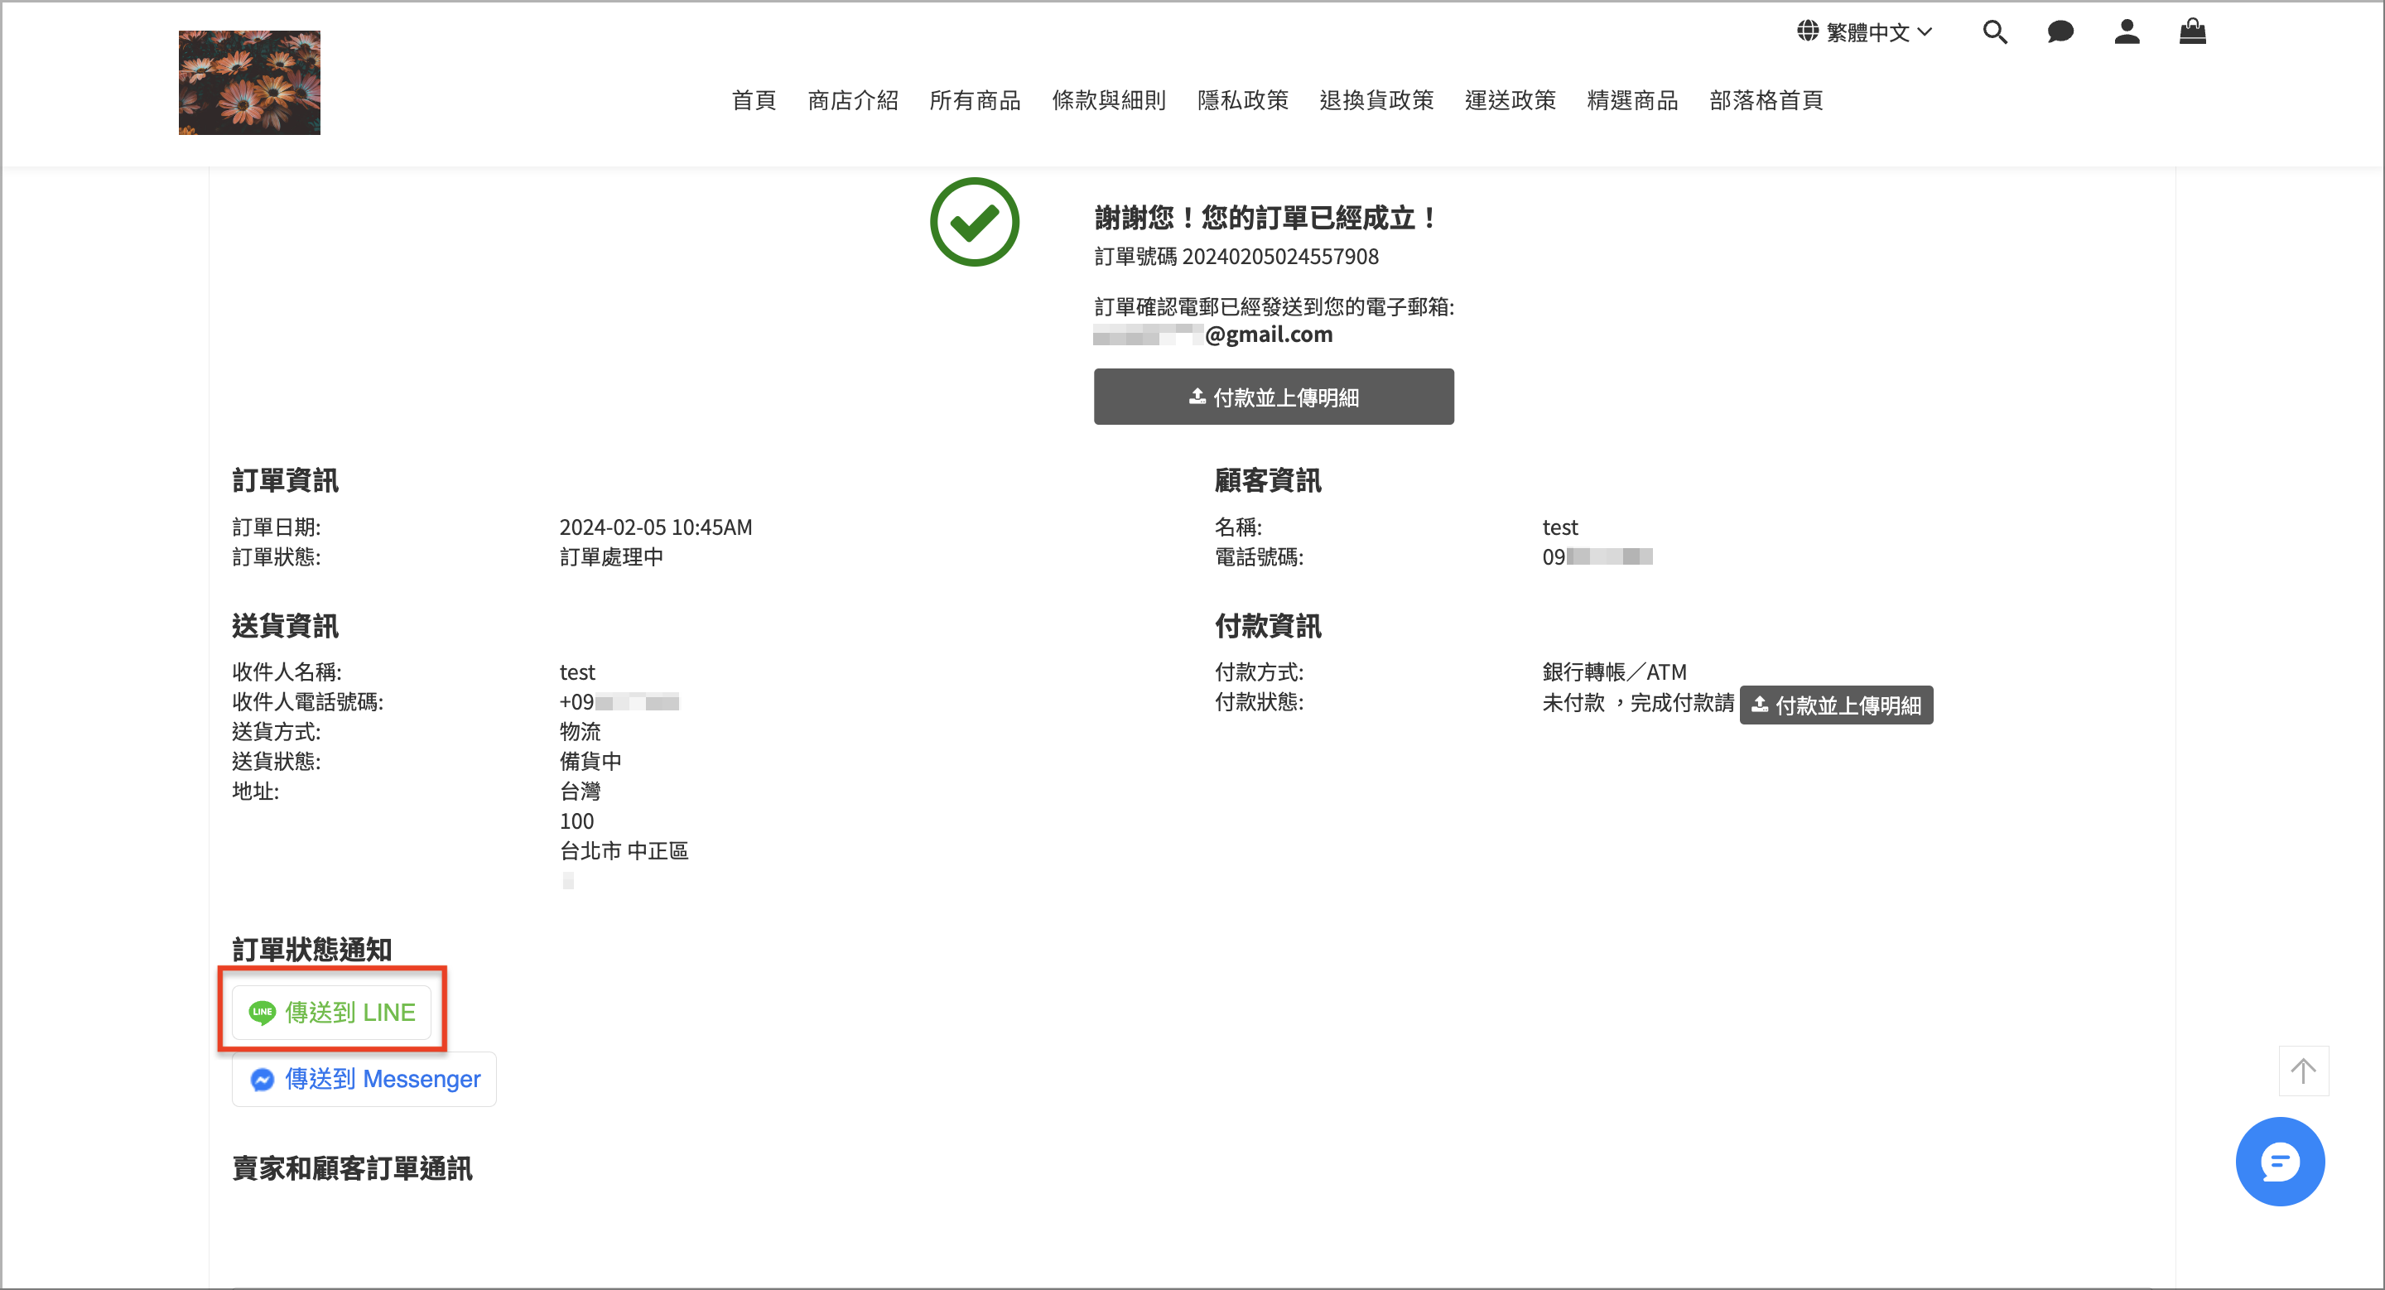Click the 台北市 中正區 address line

click(624, 850)
